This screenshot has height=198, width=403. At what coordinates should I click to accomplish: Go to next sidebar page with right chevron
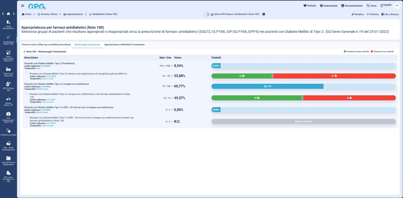coord(14,14)
